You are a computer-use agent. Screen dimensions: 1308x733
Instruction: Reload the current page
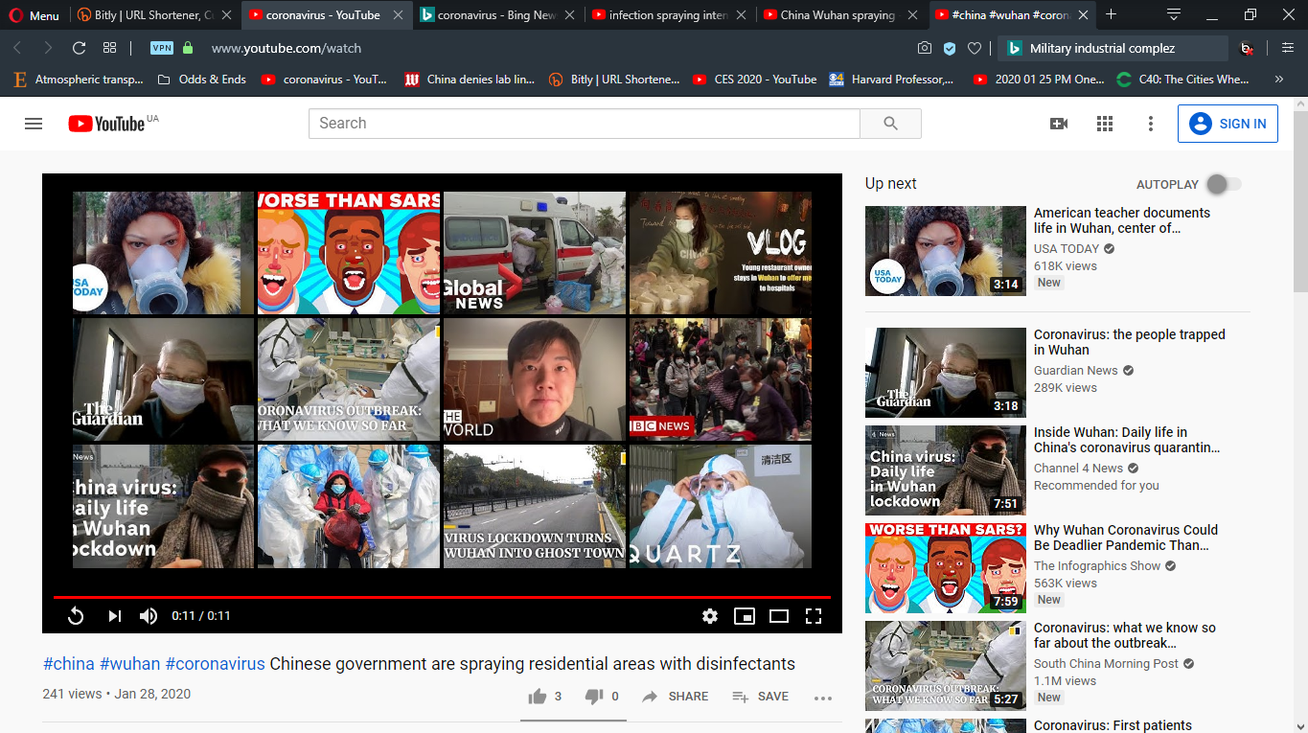tap(80, 48)
